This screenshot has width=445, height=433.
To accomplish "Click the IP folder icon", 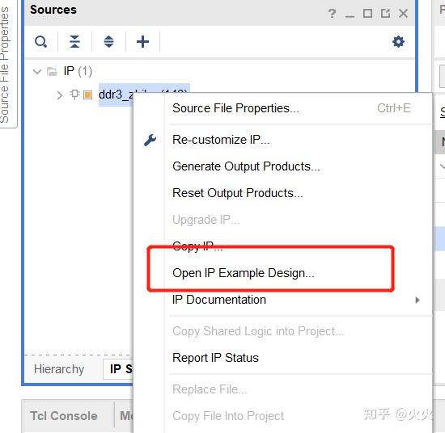I will (x=52, y=71).
